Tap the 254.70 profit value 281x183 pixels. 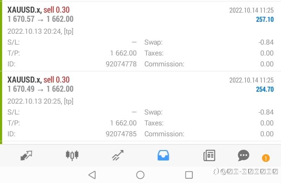point(264,90)
